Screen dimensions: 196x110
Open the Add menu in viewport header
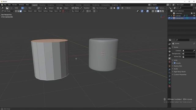click(x=35, y=11)
